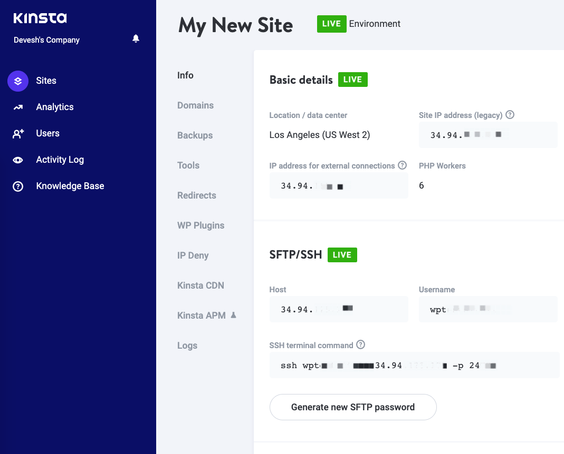Click the Knowledge Base question icon

(18, 186)
